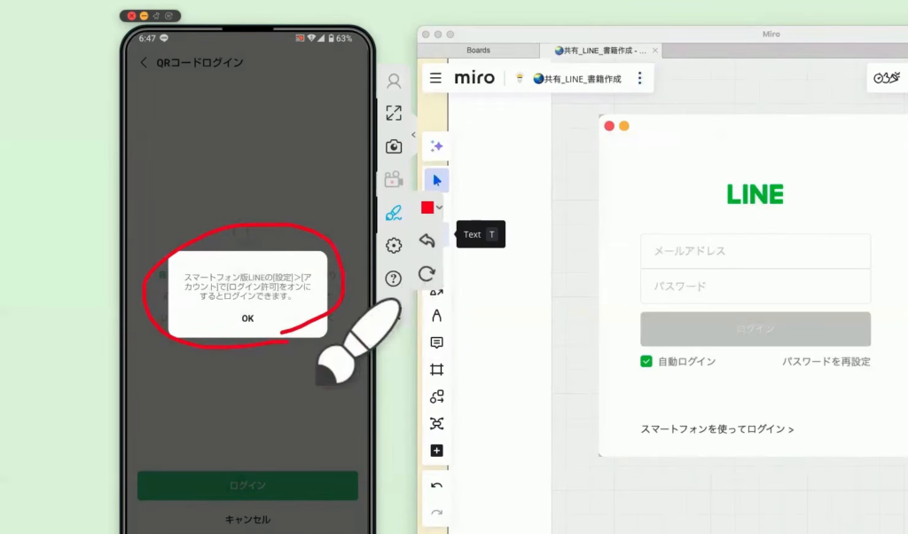Viewport: 908px width, 534px height.
Task: Toggle fullscreen on the phone mirror
Action: pos(394,113)
